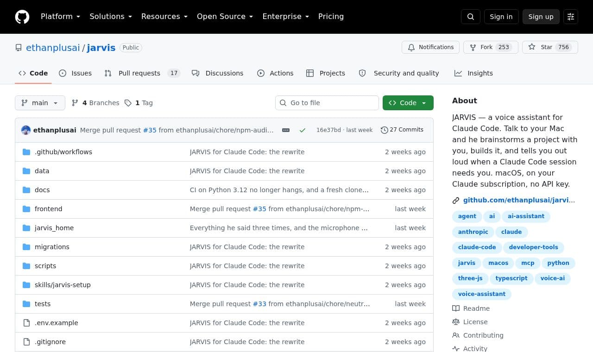The image size is (593, 352).
Task: Expand commit message ellipsis button
Action: click(x=286, y=130)
